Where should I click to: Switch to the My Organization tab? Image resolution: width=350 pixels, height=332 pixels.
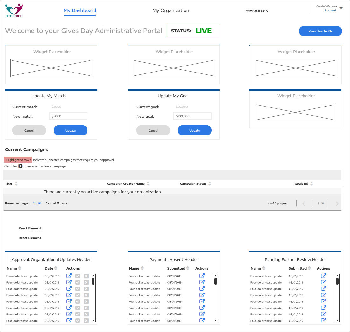pos(171,10)
